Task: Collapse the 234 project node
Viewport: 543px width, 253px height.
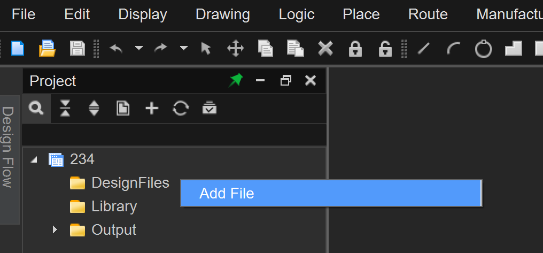Action: point(34,159)
